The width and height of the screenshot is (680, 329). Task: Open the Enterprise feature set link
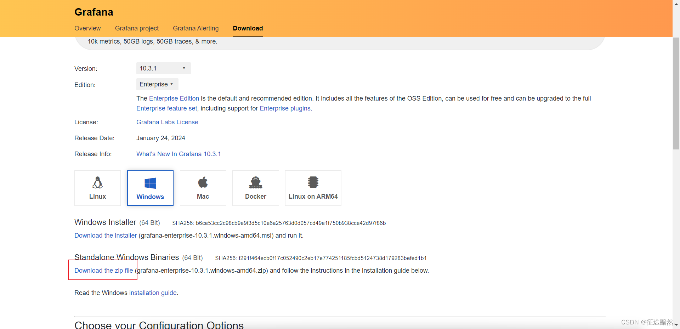[166, 108]
